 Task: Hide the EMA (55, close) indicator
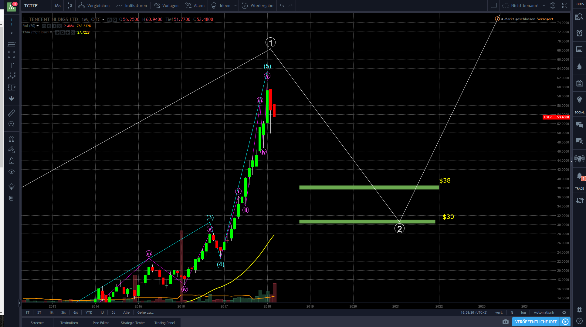pyautogui.click(x=57, y=32)
